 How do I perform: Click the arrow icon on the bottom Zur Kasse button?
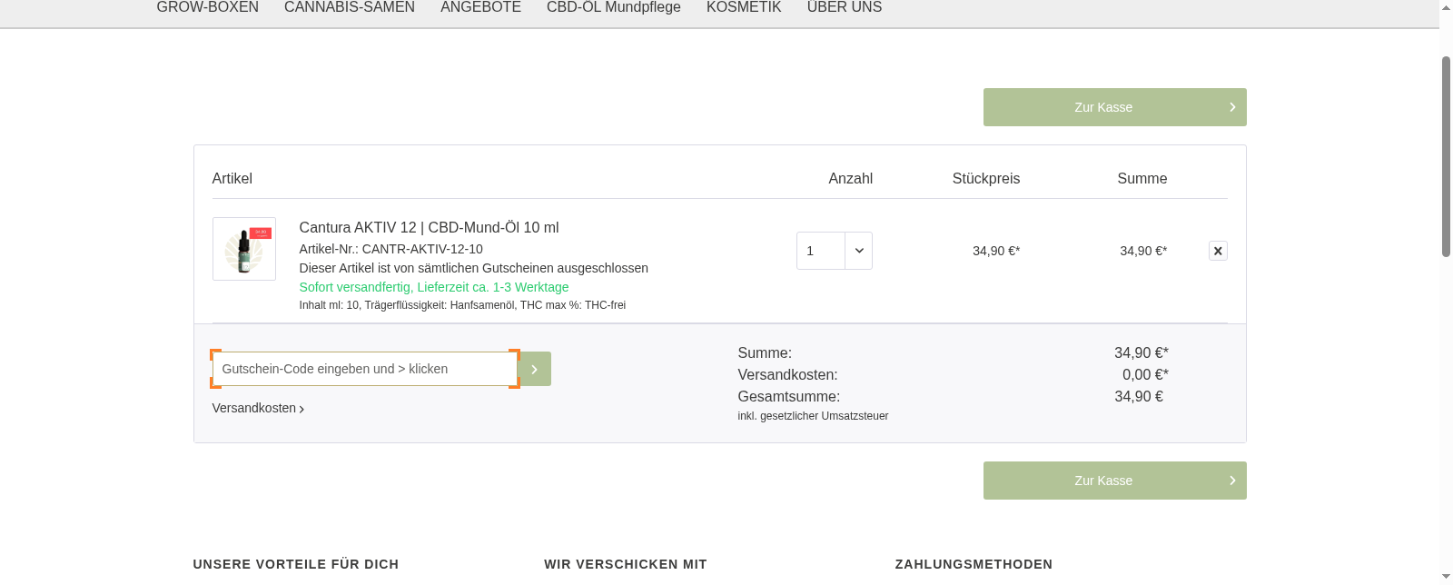click(1232, 481)
